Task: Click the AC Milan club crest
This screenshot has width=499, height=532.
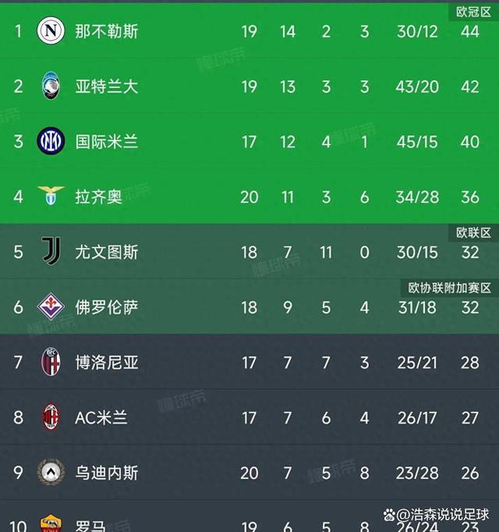Action: pyautogui.click(x=51, y=417)
